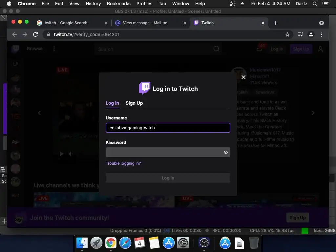The height and width of the screenshot is (252, 336).
Task: Open Chrome profile avatar icon
Action: click(311, 34)
